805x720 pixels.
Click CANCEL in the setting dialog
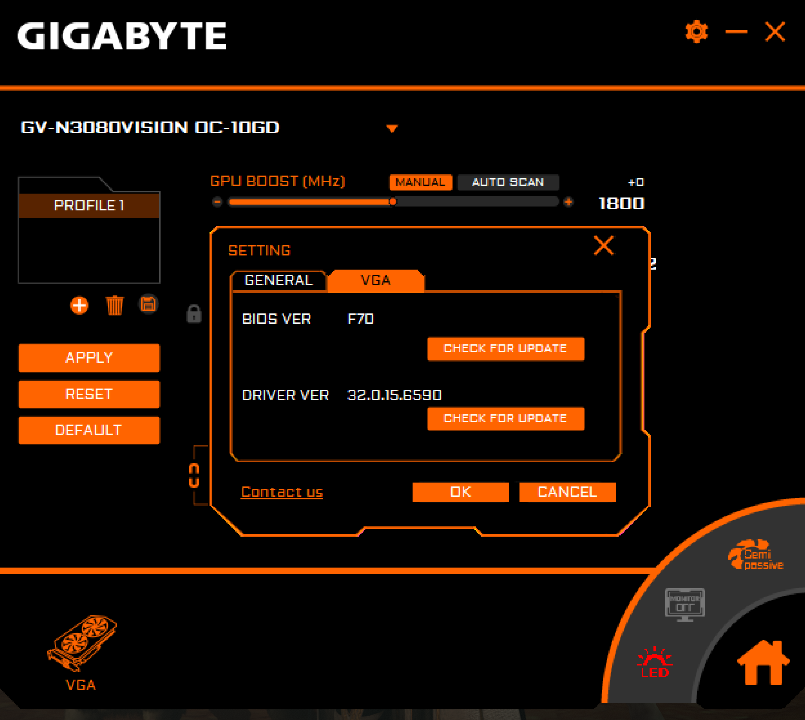pyautogui.click(x=568, y=492)
